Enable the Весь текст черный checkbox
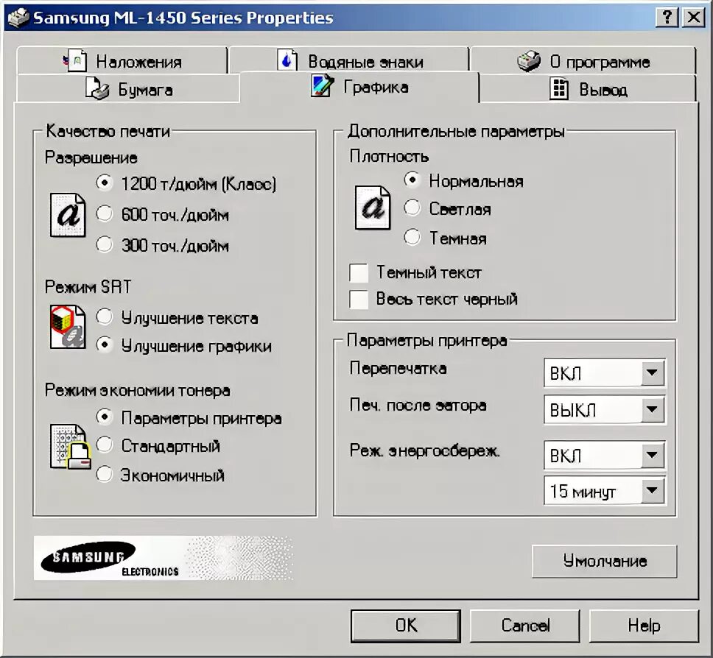The image size is (713, 658). (x=359, y=300)
